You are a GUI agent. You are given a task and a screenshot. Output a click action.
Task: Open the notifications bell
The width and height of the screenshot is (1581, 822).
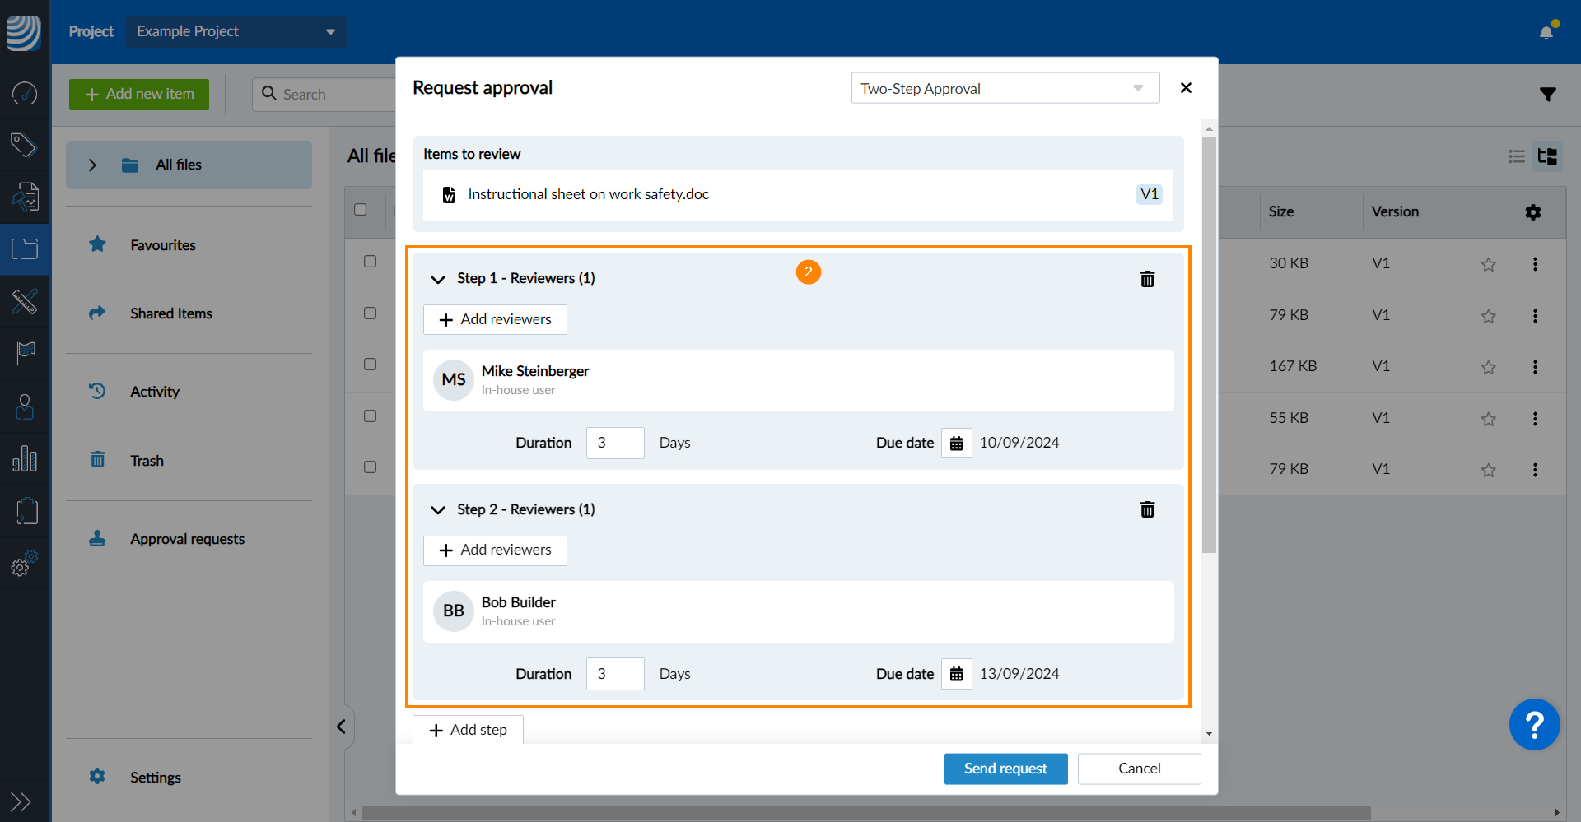[1546, 32]
